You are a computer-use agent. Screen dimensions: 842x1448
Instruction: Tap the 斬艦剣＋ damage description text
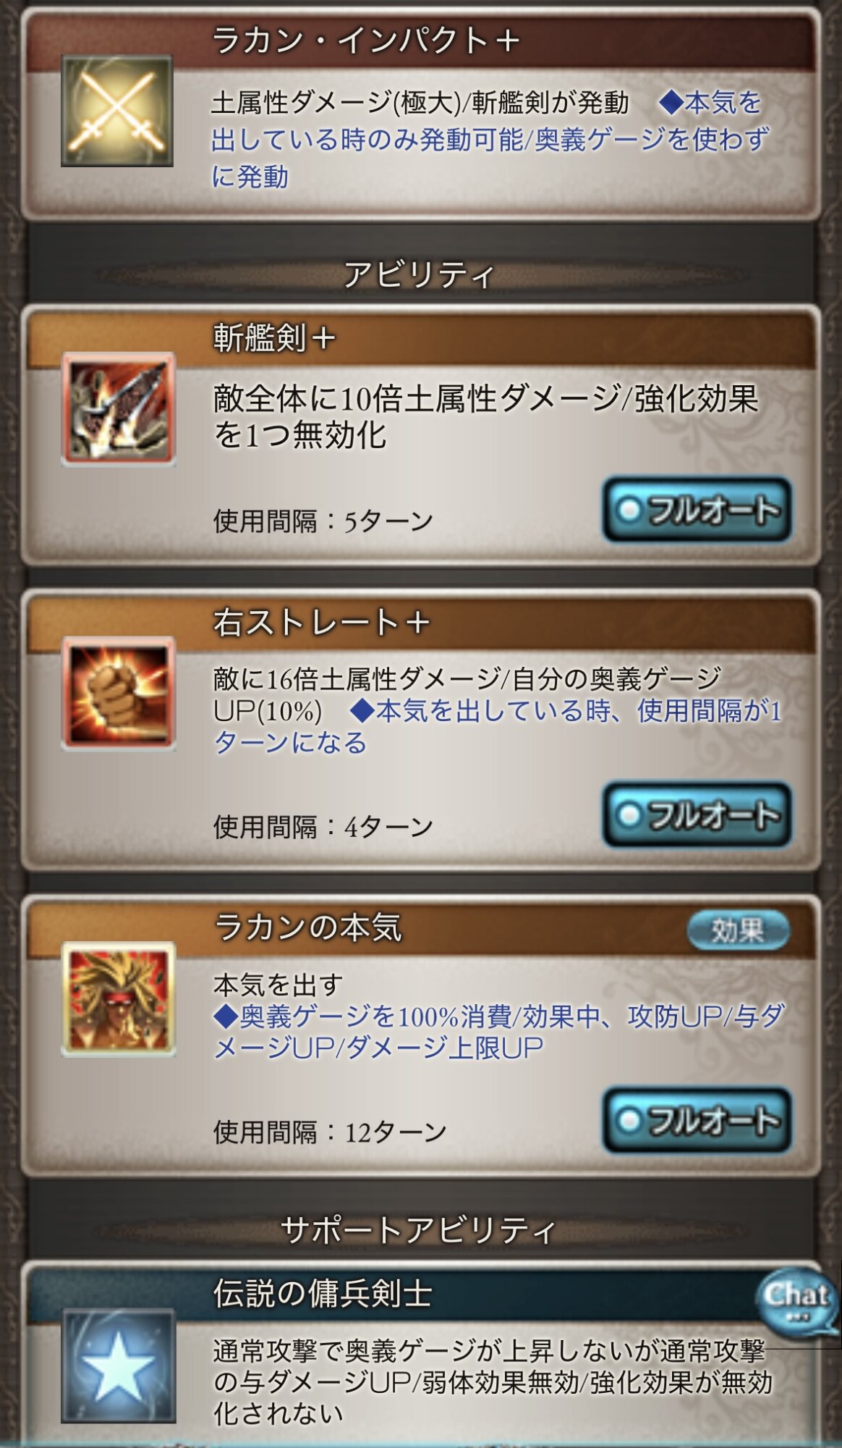(x=485, y=417)
